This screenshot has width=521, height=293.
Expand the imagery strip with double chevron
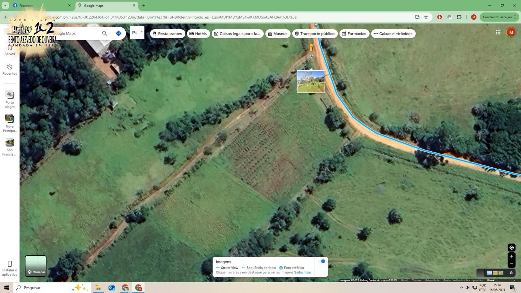coord(511,273)
